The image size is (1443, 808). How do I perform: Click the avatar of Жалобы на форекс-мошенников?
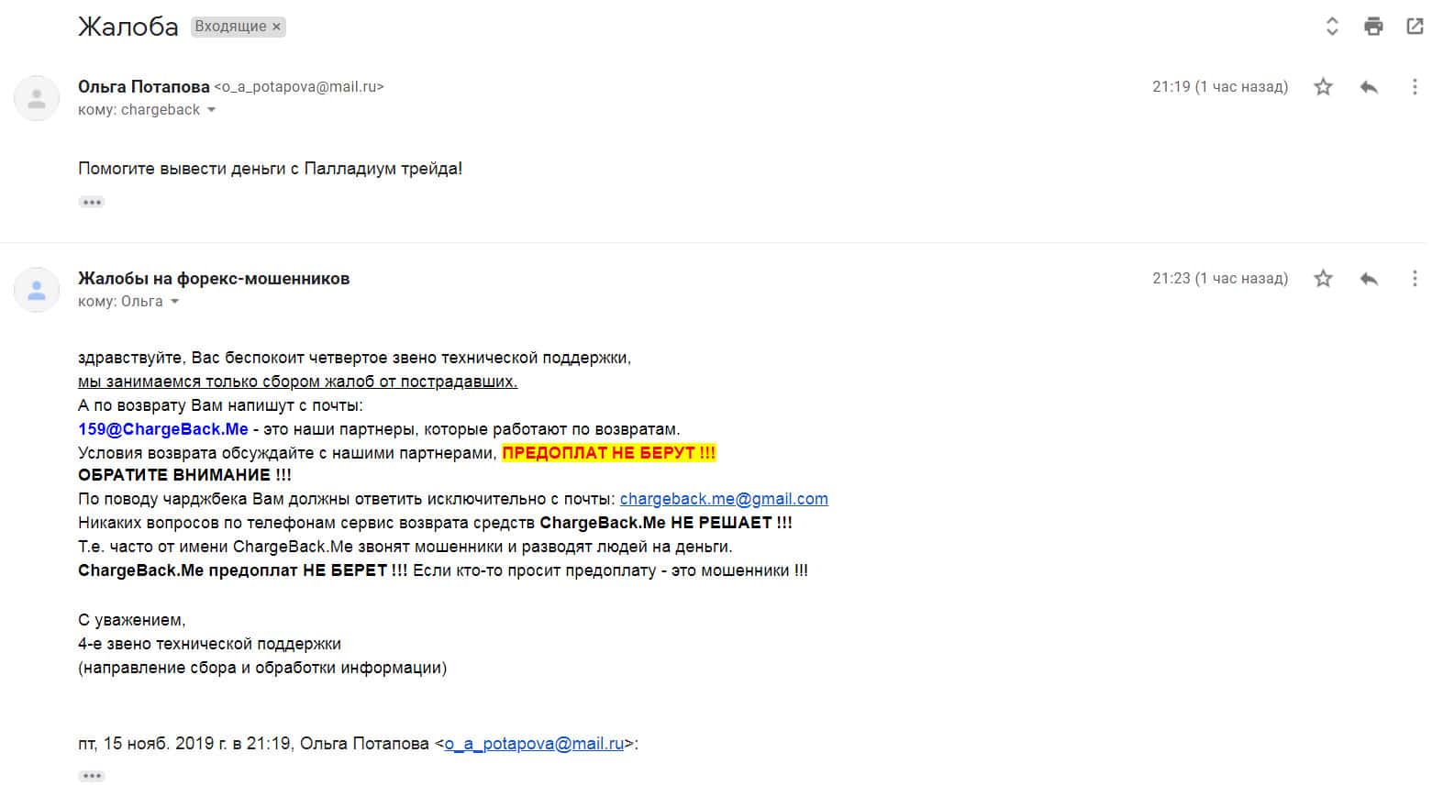click(x=37, y=290)
